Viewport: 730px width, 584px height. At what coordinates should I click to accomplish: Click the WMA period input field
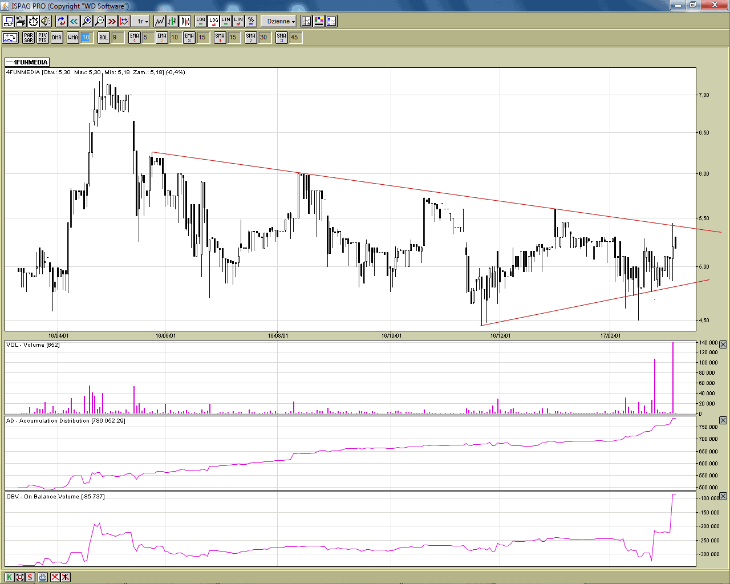click(86, 38)
